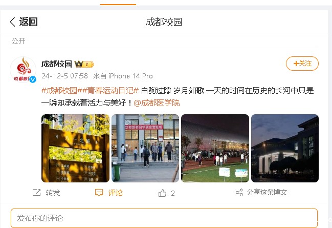View the canteen entrance photo thumbnail

[145, 148]
